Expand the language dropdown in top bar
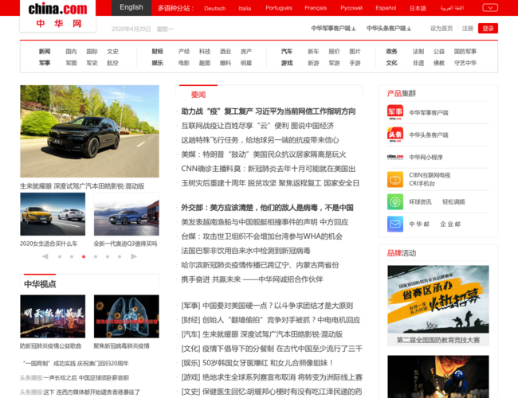The height and width of the screenshot is (398, 518). 490,8
